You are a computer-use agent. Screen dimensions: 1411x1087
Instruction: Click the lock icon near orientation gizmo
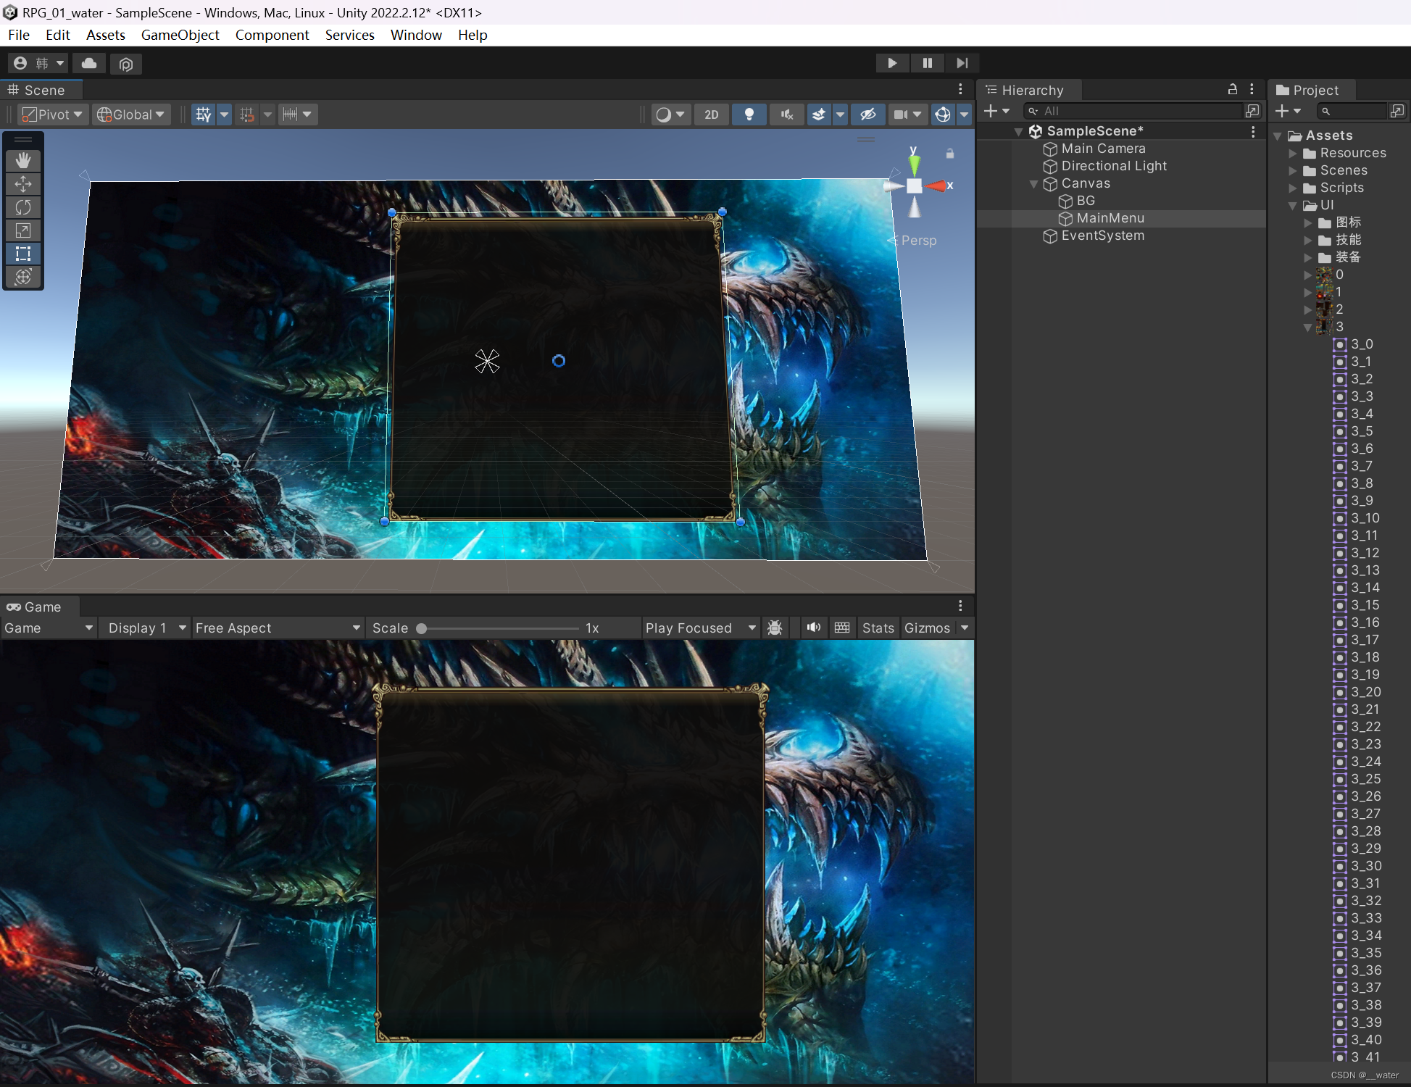tap(950, 154)
